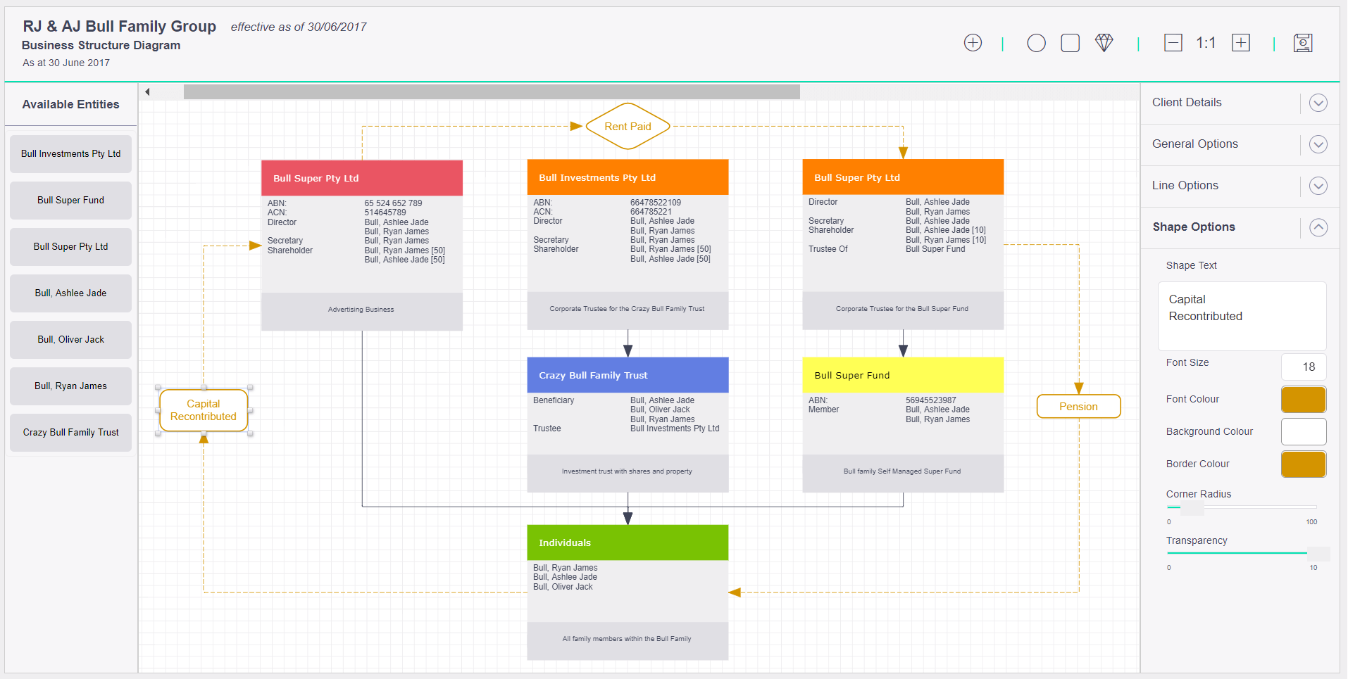Viewport: 1348px width, 679px height.
Task: Collapse the Shape Options panel
Action: point(1318,227)
